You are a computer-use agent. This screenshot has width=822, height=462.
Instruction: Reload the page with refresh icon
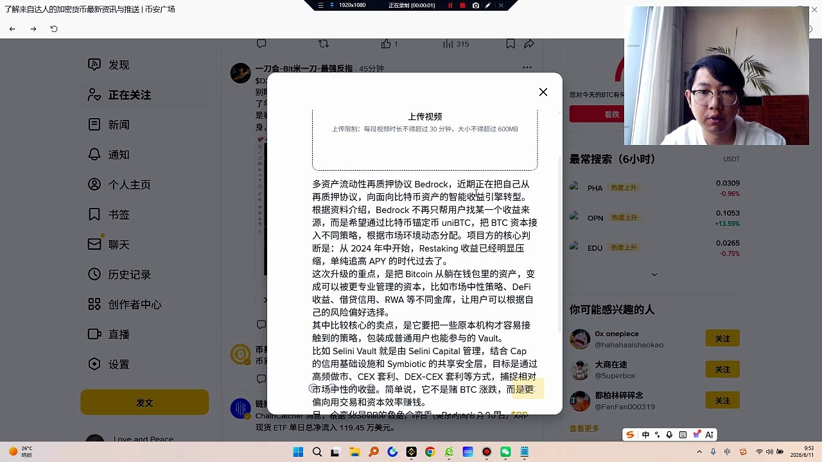(x=54, y=29)
